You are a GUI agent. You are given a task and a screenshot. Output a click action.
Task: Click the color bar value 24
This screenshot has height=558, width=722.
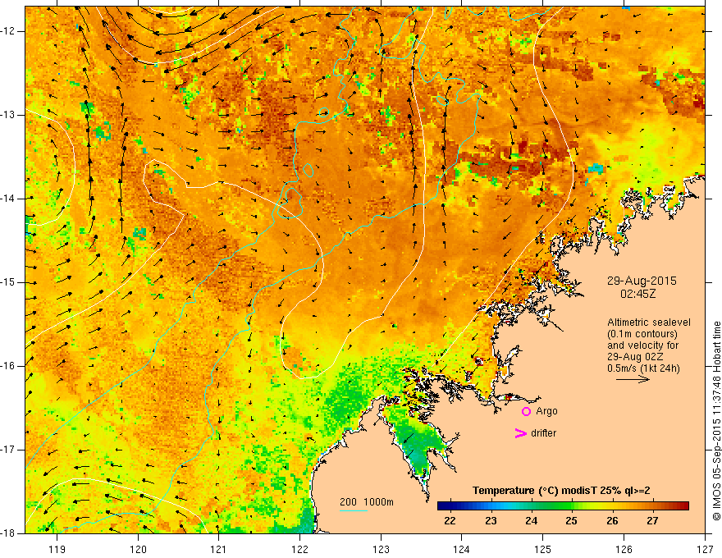531,521
